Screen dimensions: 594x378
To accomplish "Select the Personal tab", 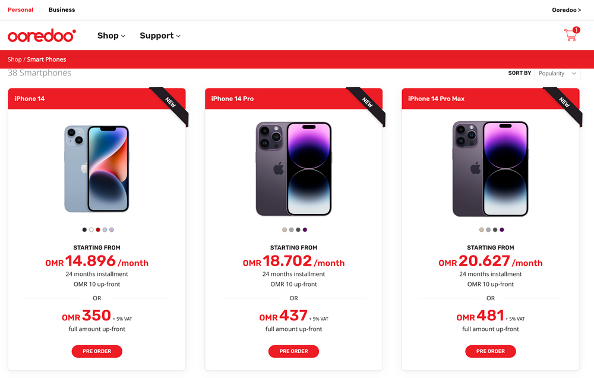I will (20, 10).
